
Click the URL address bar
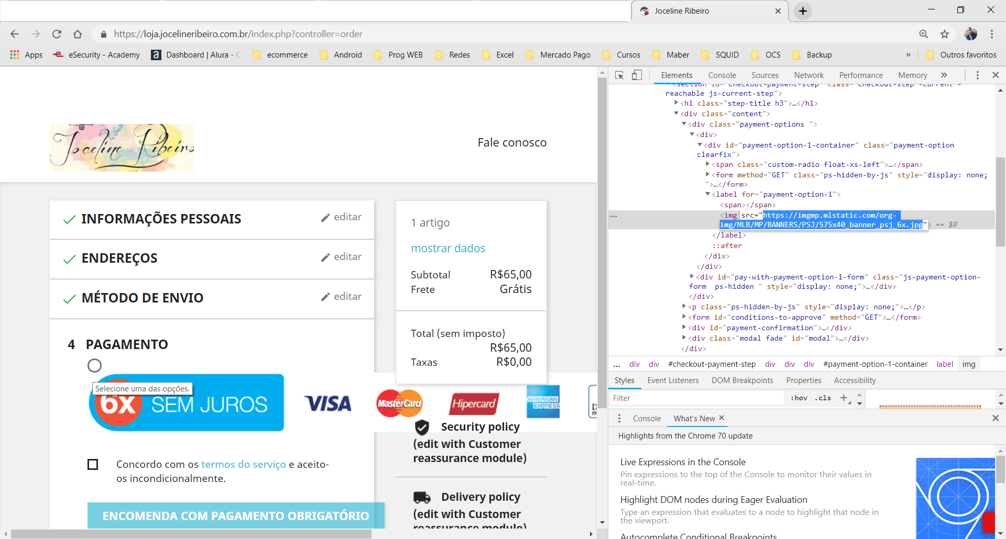(x=503, y=34)
